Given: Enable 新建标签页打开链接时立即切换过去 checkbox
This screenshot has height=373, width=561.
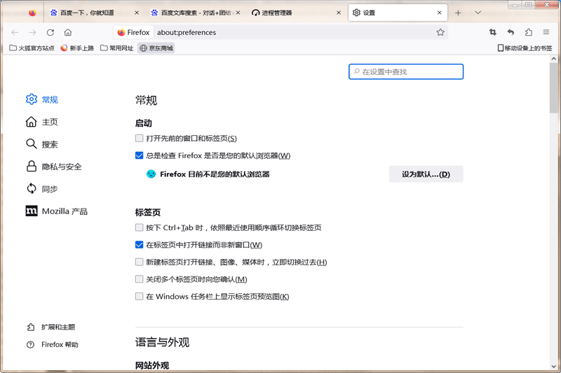Looking at the screenshot, I should pyautogui.click(x=139, y=262).
